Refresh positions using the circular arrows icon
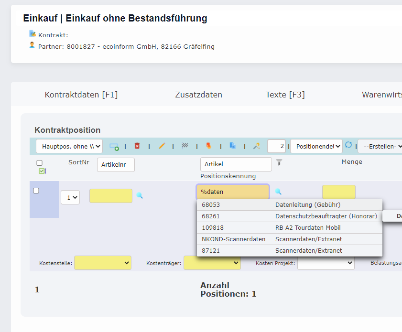Image resolution: width=402 pixels, height=332 pixels. [349, 146]
